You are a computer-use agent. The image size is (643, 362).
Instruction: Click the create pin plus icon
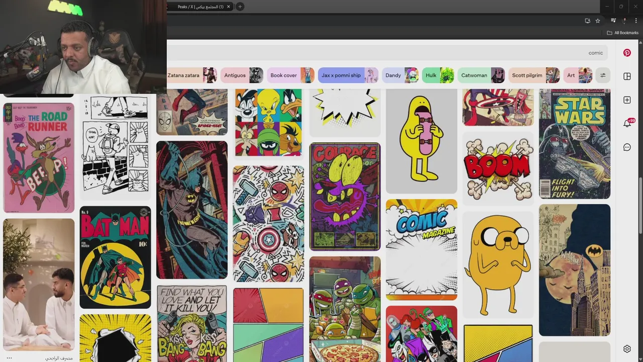point(627,100)
